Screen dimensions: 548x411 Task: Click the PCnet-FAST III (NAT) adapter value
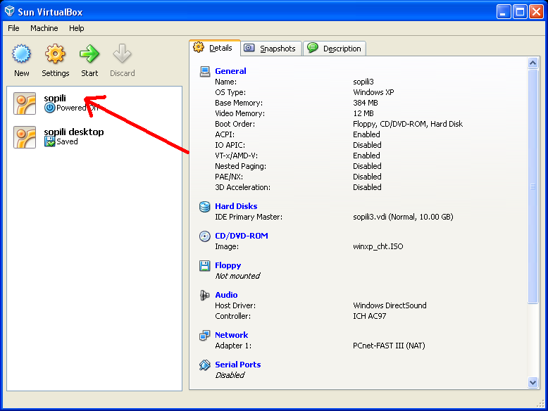click(x=389, y=346)
